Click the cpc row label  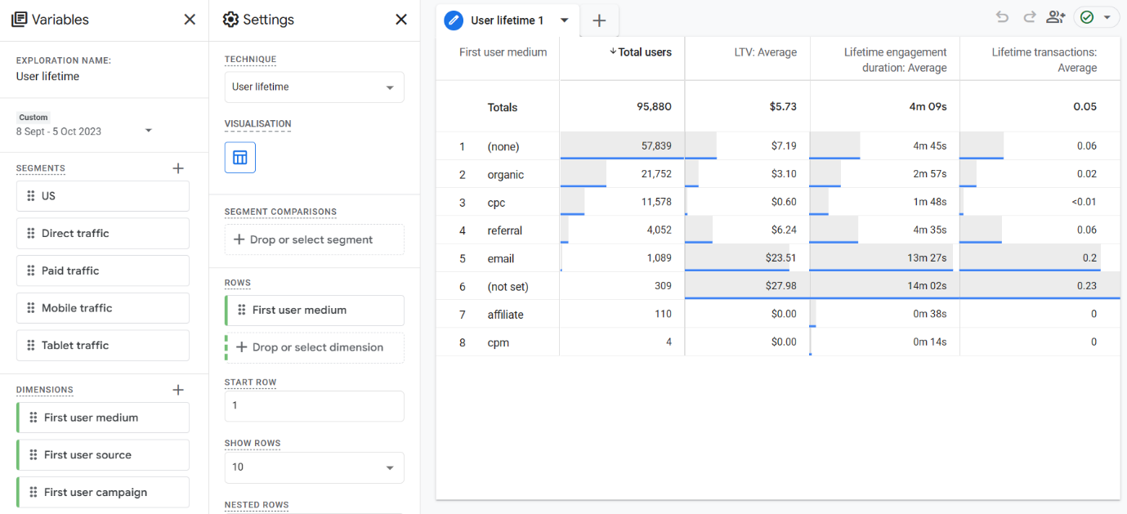(x=497, y=203)
